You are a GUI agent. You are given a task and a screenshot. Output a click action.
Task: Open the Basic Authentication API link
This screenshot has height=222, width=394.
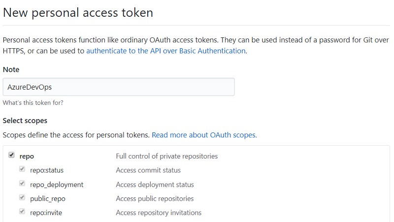tap(165, 51)
